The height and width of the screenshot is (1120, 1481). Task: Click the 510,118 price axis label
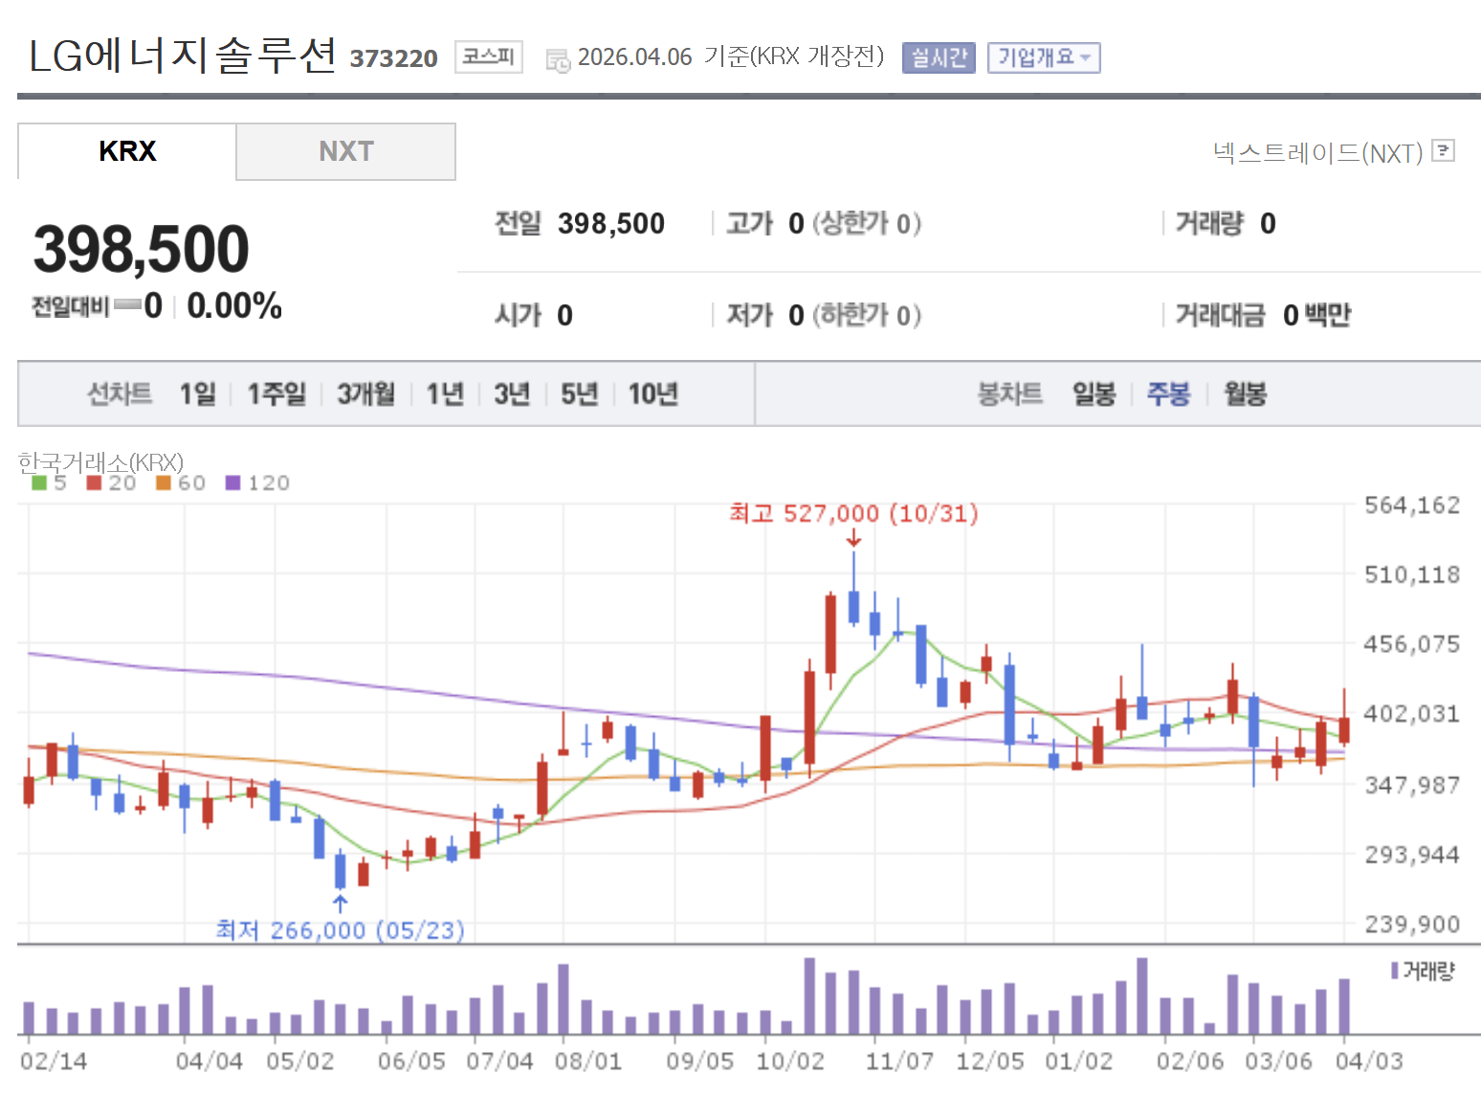[1412, 574]
